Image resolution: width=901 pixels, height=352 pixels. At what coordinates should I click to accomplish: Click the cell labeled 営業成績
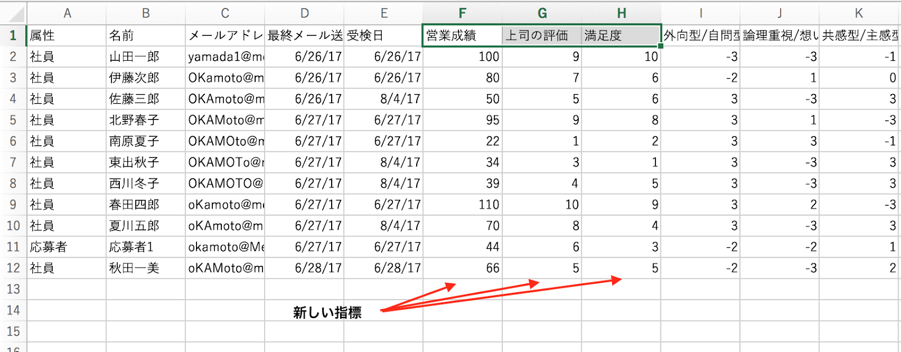(462, 35)
